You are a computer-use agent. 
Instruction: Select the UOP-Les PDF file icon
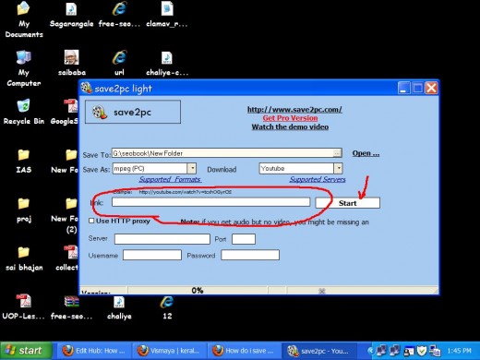[24, 306]
